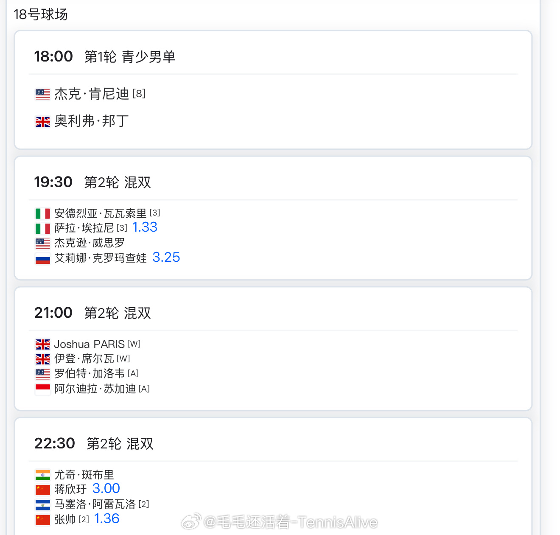Image resolution: width=560 pixels, height=535 pixels.
Task: Click the US flag beside 杰克·肯尼迪
Action: tap(42, 94)
